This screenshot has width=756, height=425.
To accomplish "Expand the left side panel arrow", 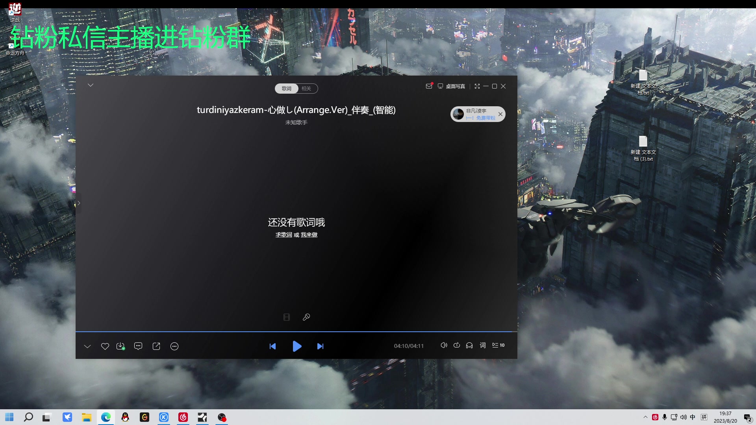I will (x=78, y=203).
